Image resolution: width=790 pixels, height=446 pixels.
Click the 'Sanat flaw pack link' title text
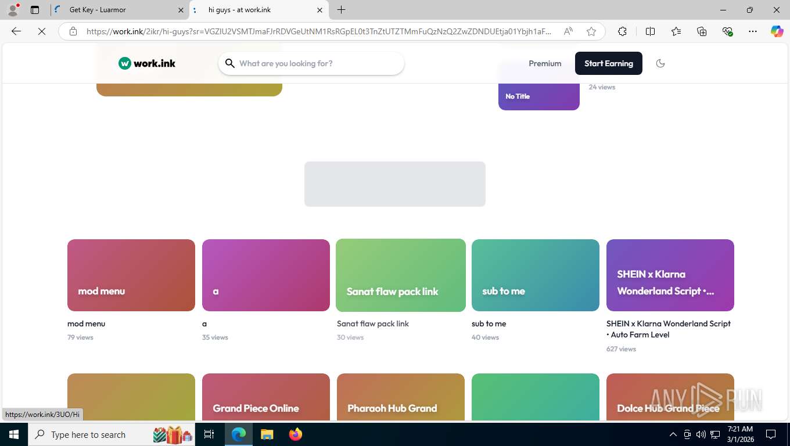tap(373, 323)
